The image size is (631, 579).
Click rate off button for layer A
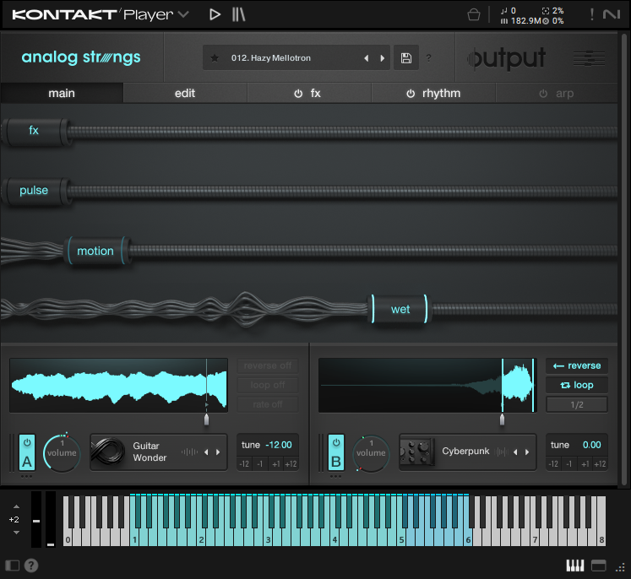pyautogui.click(x=268, y=404)
